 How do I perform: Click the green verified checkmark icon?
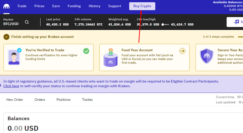86,51
